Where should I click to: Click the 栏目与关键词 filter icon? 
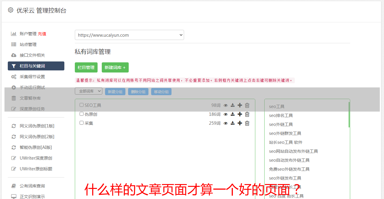click(x=13, y=66)
